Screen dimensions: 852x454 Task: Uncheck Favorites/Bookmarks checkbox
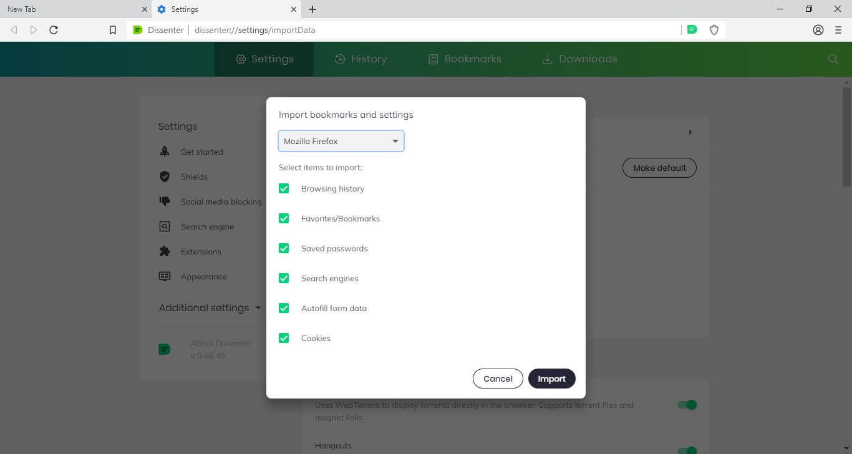point(284,218)
